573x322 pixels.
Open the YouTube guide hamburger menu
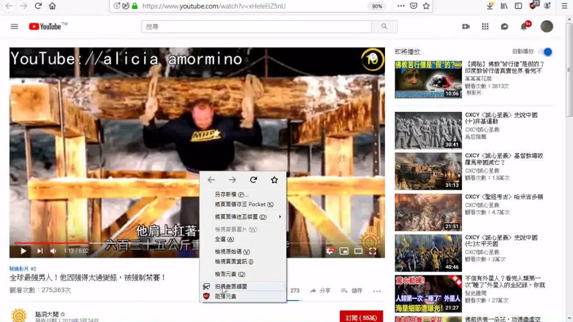14,26
